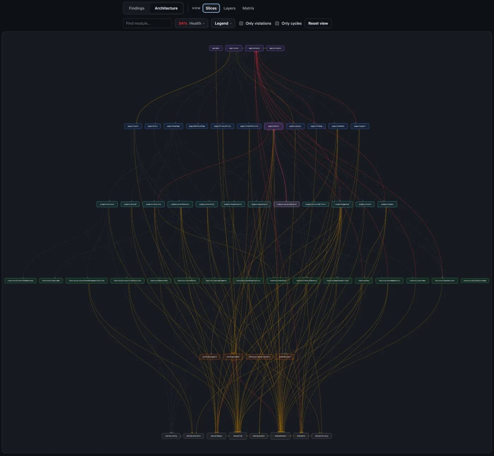Select the pages/NotFoundPage node
The width and height of the screenshot is (494, 456).
click(197, 126)
